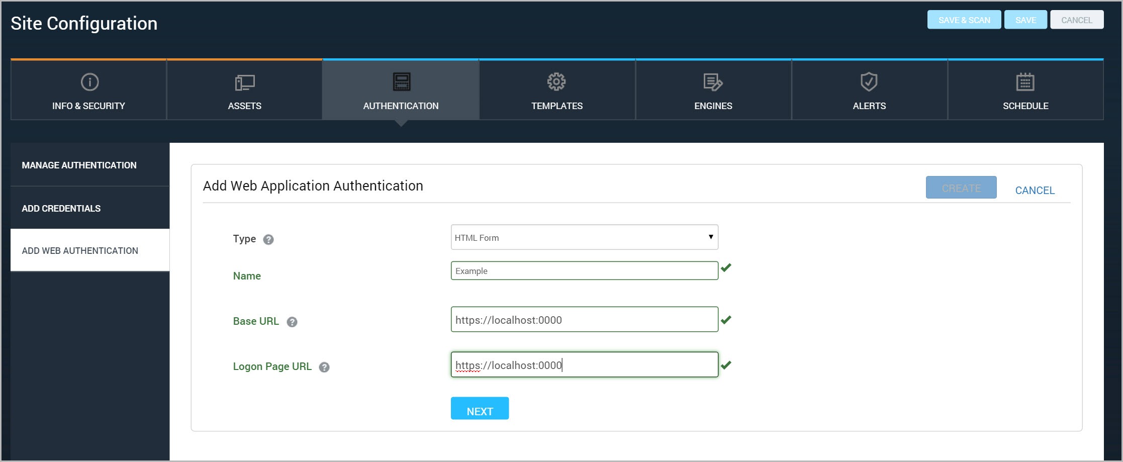Click the Engines document-edit icon
Viewport: 1123px width, 462px height.
(713, 82)
